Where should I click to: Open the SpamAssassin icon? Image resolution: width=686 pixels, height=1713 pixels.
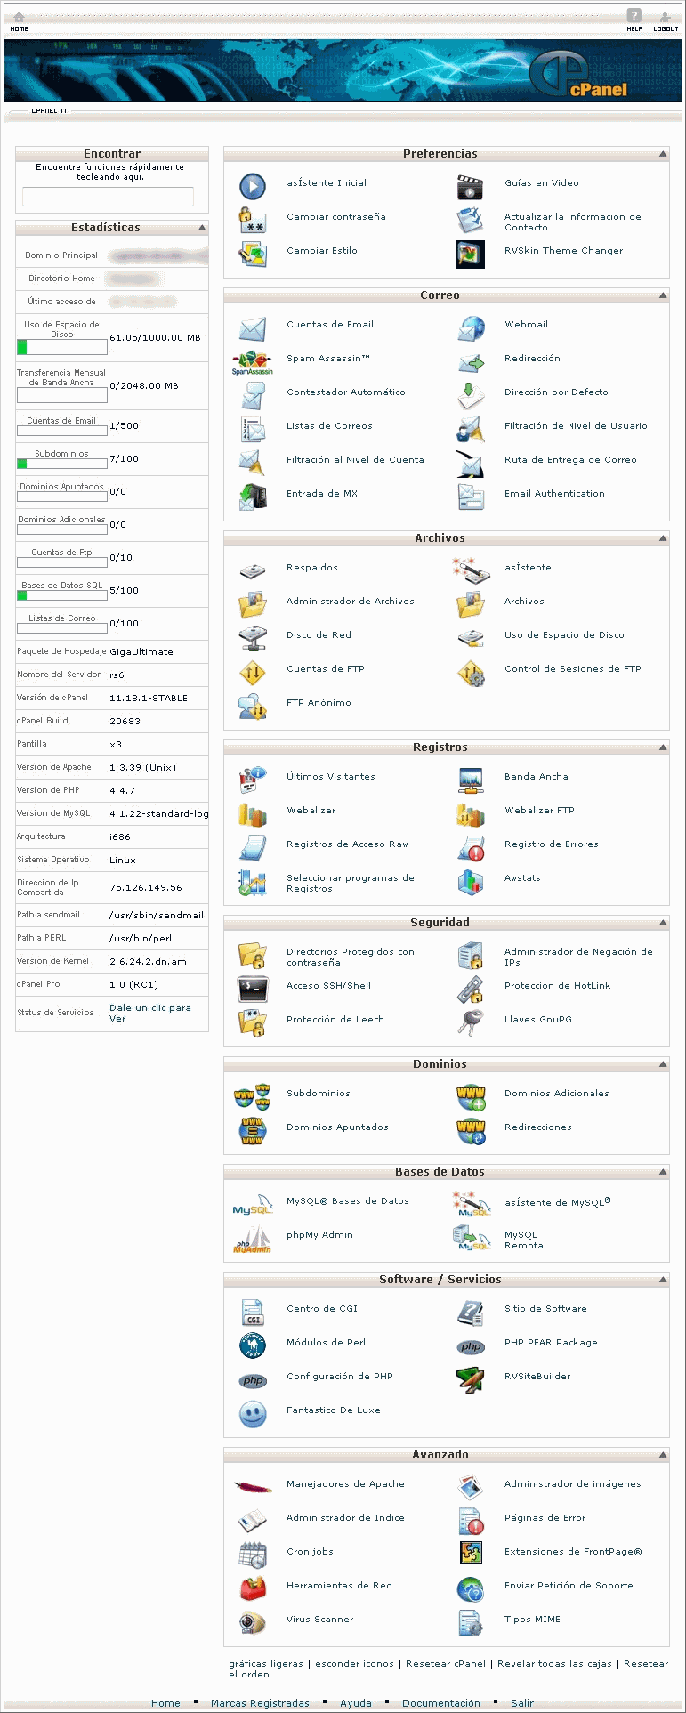(252, 362)
